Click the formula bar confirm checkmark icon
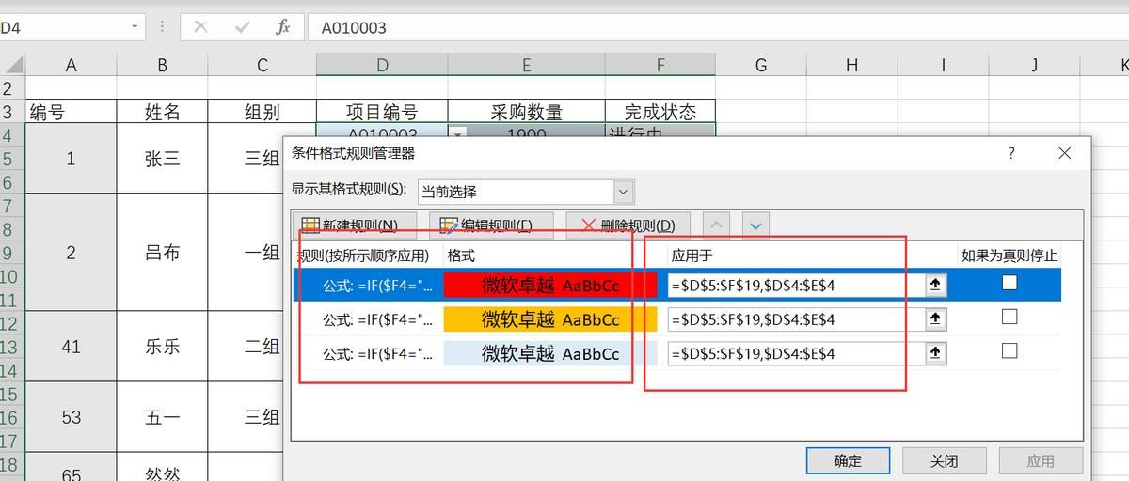 pos(242,27)
